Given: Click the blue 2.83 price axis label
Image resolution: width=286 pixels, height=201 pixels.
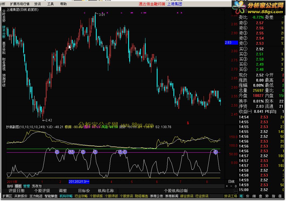Looking at the screenshot, I should [231, 43].
